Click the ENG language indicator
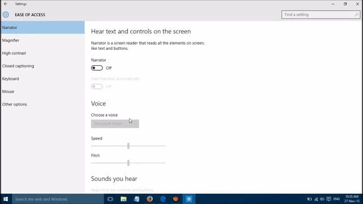Screen dimensions: 363x204 336,199
